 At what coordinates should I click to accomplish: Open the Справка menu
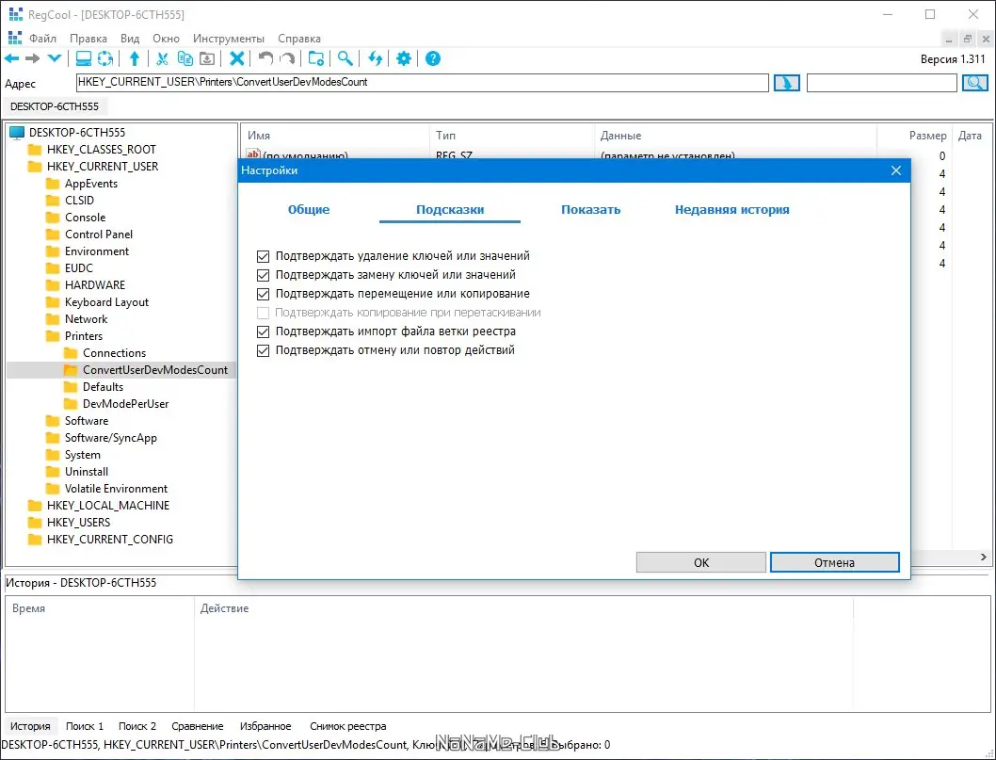tap(299, 39)
